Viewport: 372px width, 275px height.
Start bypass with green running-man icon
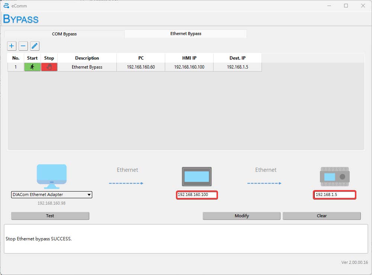tap(32, 67)
